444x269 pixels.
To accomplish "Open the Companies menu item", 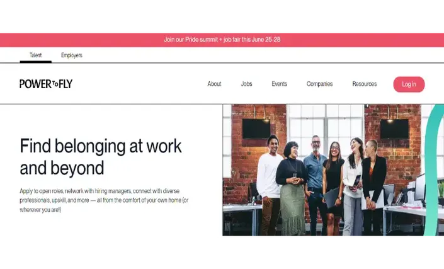I will tap(320, 84).
